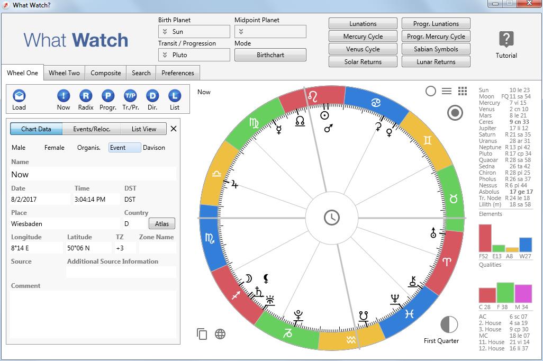The width and height of the screenshot is (543, 361).
Task: Open the Atlas button
Action: (x=162, y=223)
